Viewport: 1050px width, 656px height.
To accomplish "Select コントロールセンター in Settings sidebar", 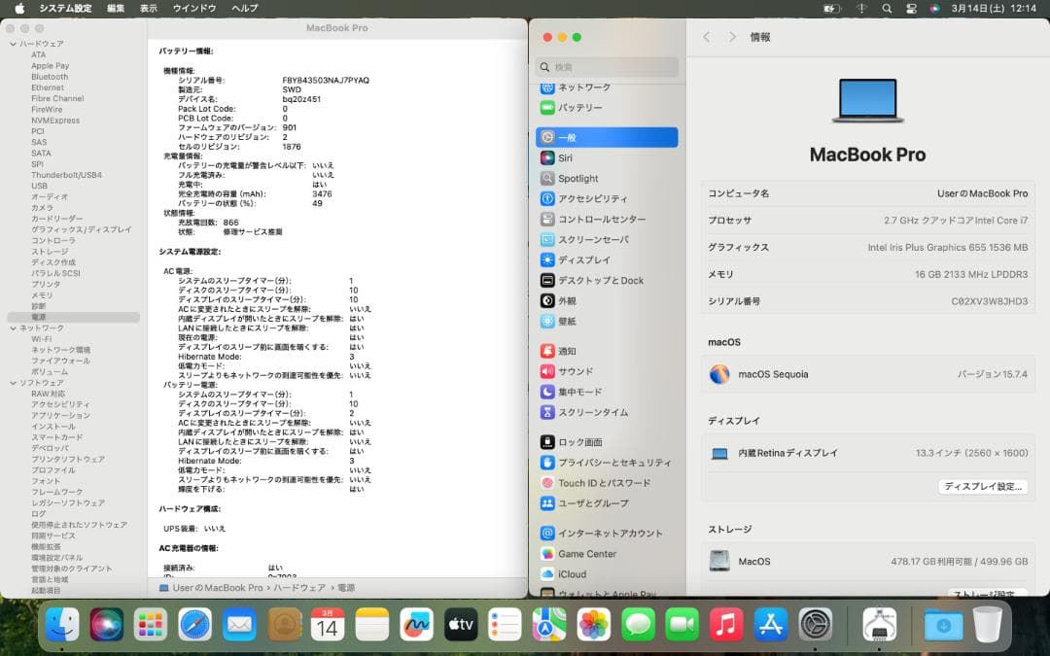I will pos(608,219).
